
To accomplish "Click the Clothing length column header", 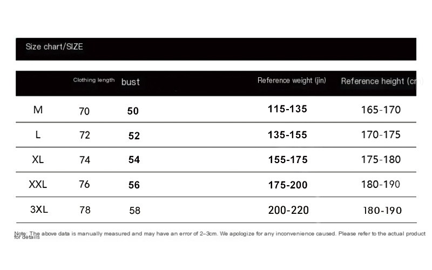I will (x=94, y=80).
